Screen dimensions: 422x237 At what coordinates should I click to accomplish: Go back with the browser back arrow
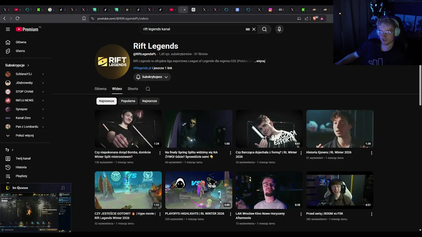coord(4,18)
